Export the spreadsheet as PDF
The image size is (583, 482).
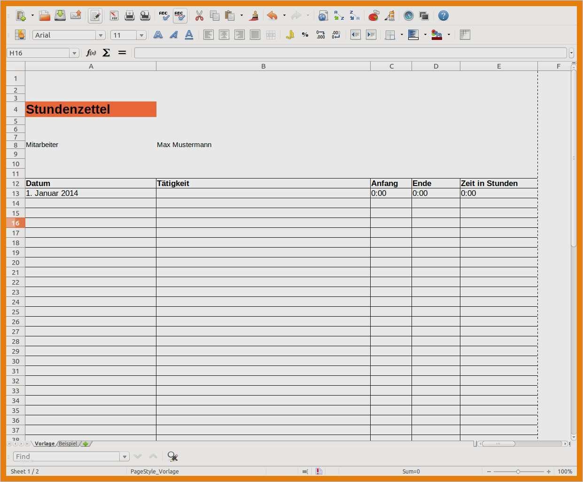pyautogui.click(x=114, y=16)
